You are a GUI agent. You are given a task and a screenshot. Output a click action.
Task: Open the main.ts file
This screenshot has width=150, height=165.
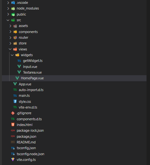coord(24,96)
